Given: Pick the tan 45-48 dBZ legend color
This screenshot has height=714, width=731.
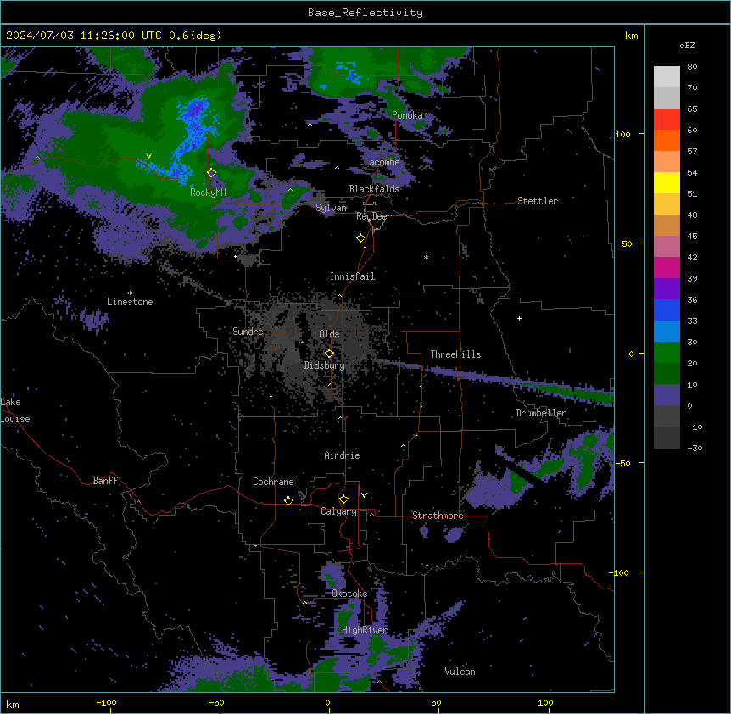Looking at the screenshot, I should [x=667, y=225].
